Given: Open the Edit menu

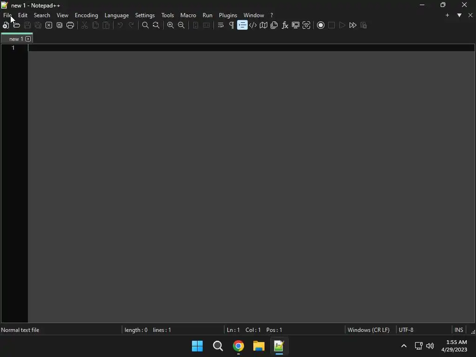Looking at the screenshot, I should [x=23, y=15].
